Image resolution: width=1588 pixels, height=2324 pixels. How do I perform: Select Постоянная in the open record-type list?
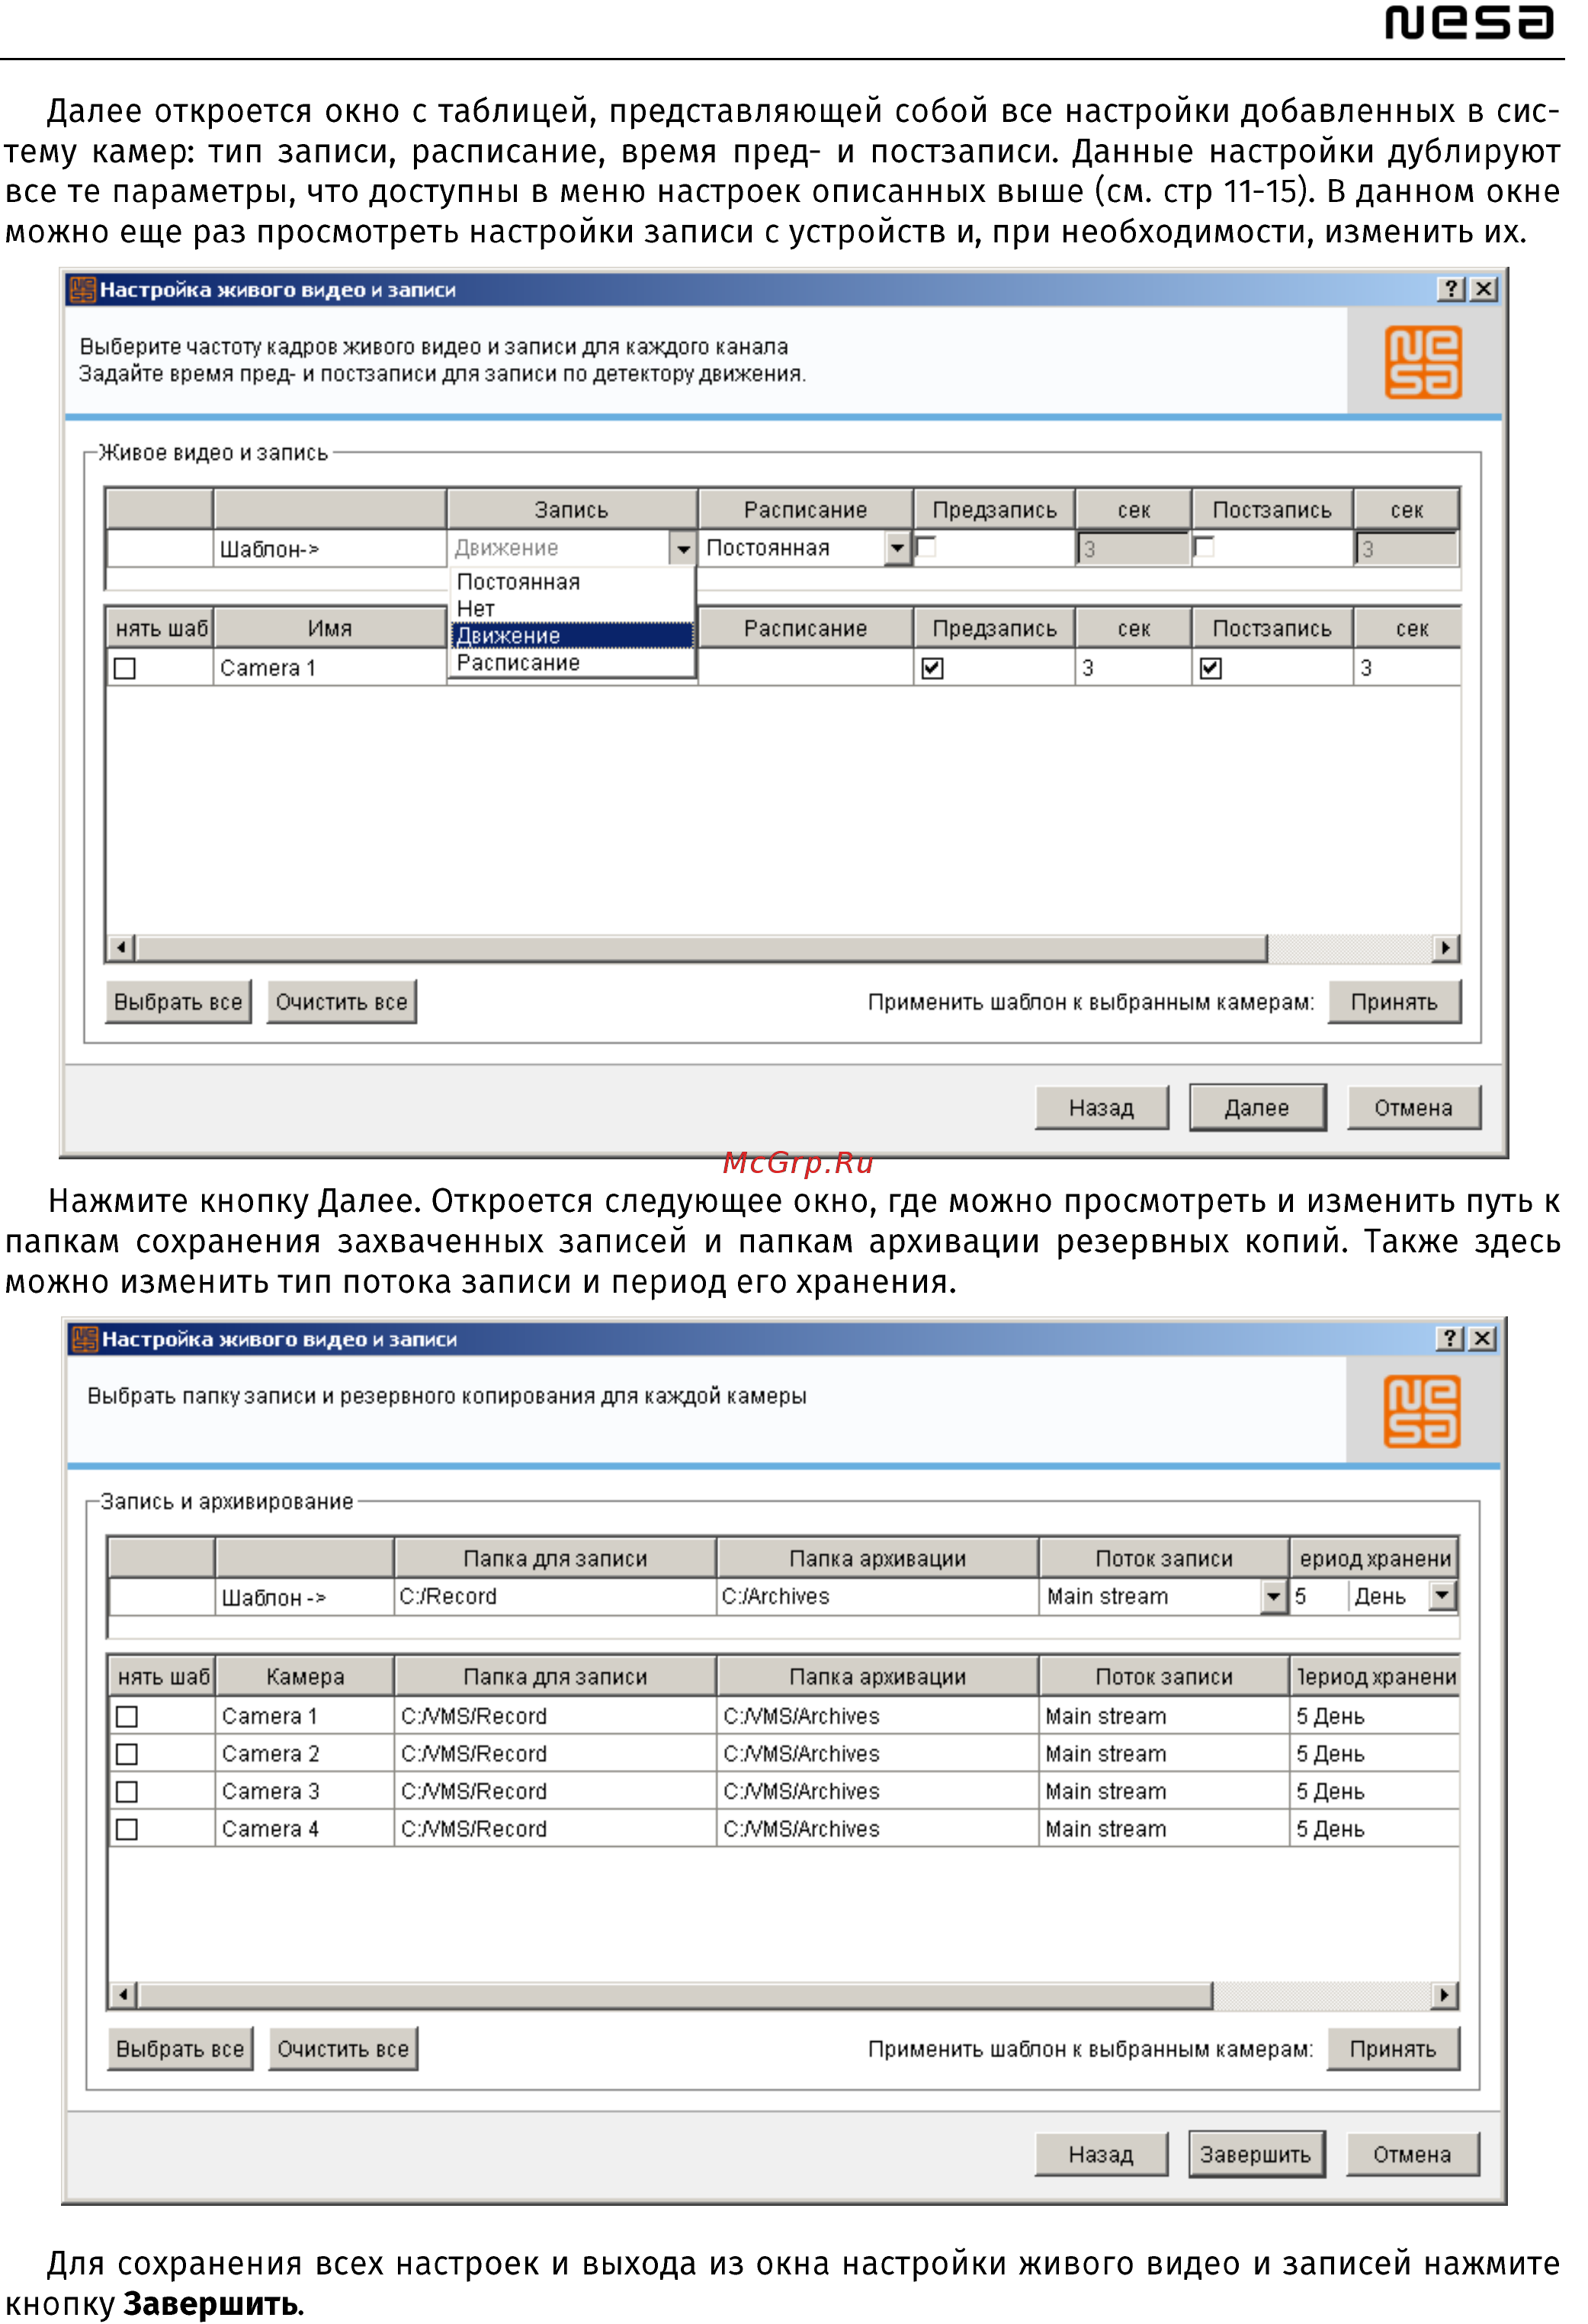click(x=572, y=582)
